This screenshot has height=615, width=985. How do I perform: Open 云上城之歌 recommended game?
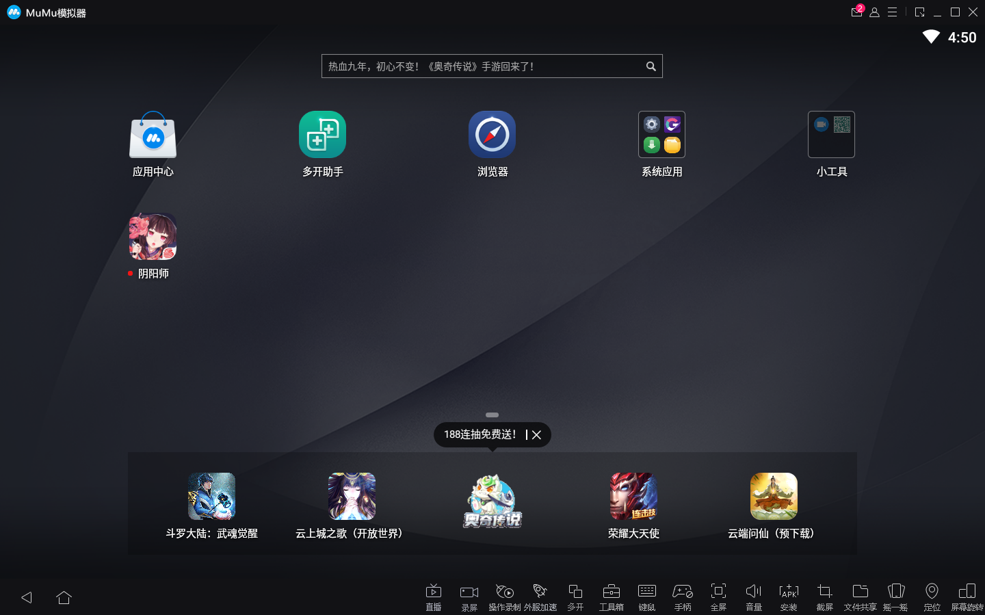click(352, 497)
